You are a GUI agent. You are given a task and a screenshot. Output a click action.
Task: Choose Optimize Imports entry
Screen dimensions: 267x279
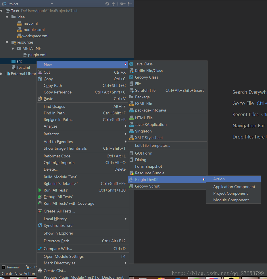pyautogui.click(x=83, y=163)
